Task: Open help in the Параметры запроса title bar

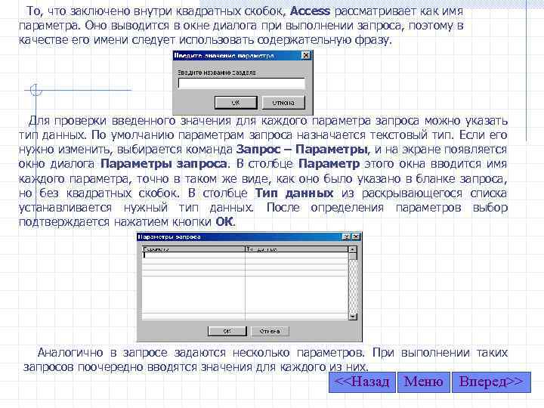Action: click(x=346, y=236)
